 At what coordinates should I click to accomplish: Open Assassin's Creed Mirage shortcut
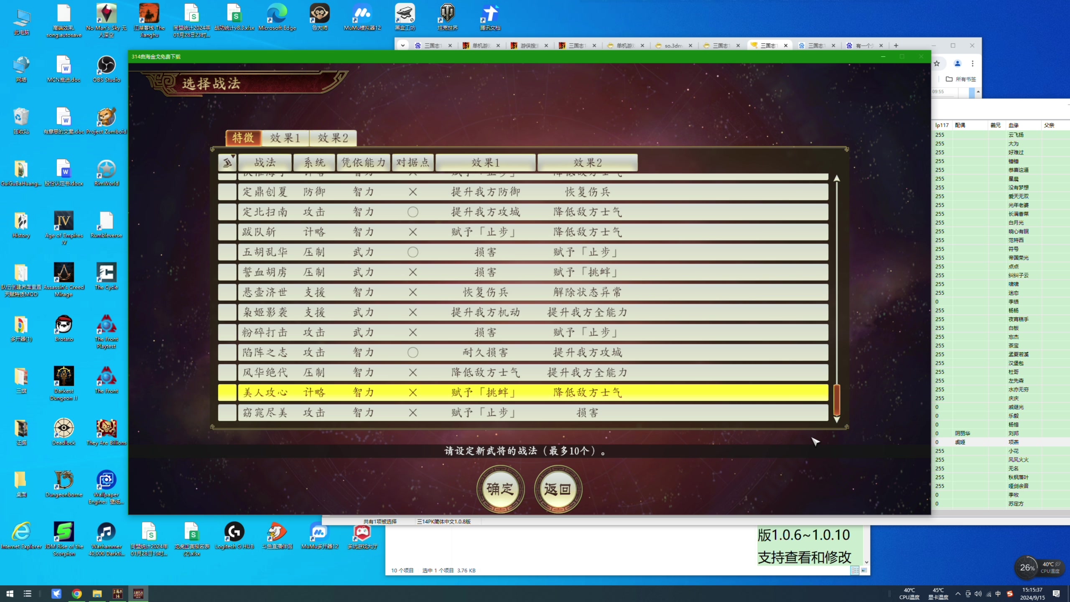click(64, 280)
